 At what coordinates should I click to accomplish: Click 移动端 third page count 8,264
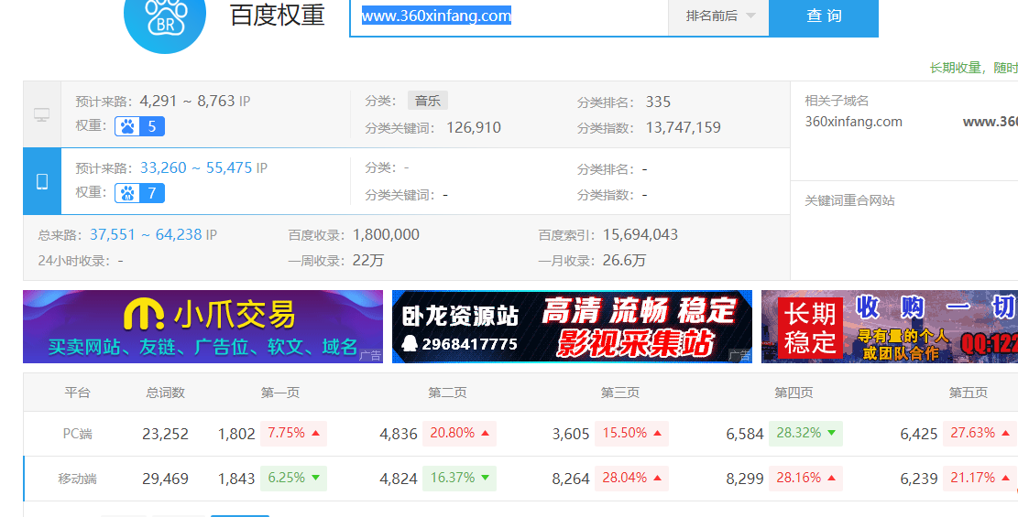click(x=571, y=479)
